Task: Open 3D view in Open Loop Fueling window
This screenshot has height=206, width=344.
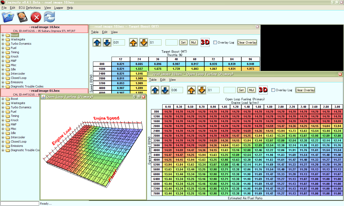Action: pyautogui.click(x=263, y=90)
